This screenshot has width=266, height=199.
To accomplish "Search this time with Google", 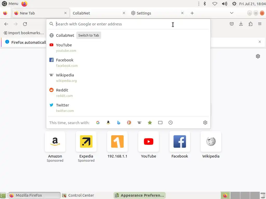I will (98, 123).
